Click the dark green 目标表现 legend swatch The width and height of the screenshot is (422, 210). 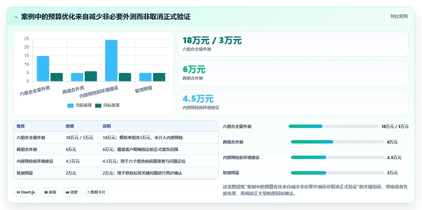(98, 105)
